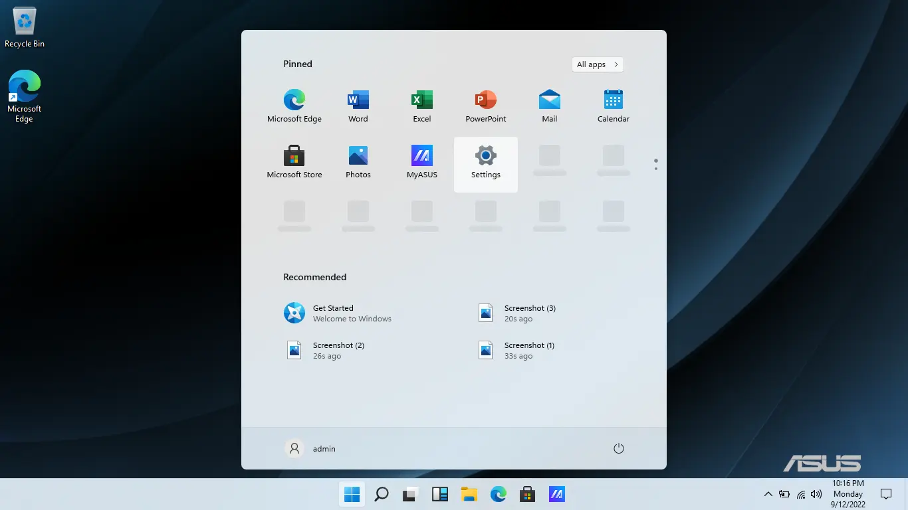Expand the All apps list
908x510 pixels.
[597, 64]
